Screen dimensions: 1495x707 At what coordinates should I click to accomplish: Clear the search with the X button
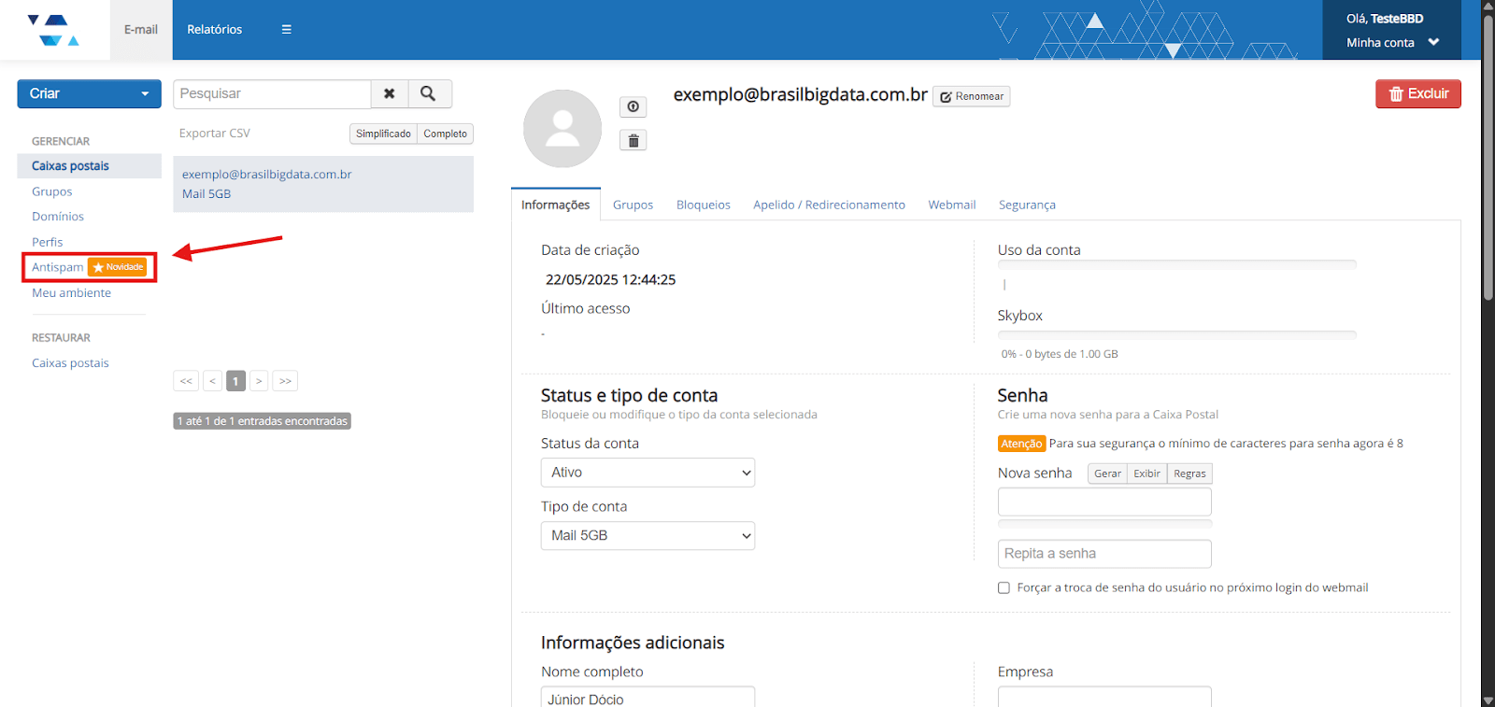pos(389,93)
